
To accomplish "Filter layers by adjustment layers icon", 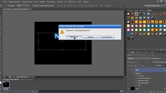I will (x=144, y=55).
